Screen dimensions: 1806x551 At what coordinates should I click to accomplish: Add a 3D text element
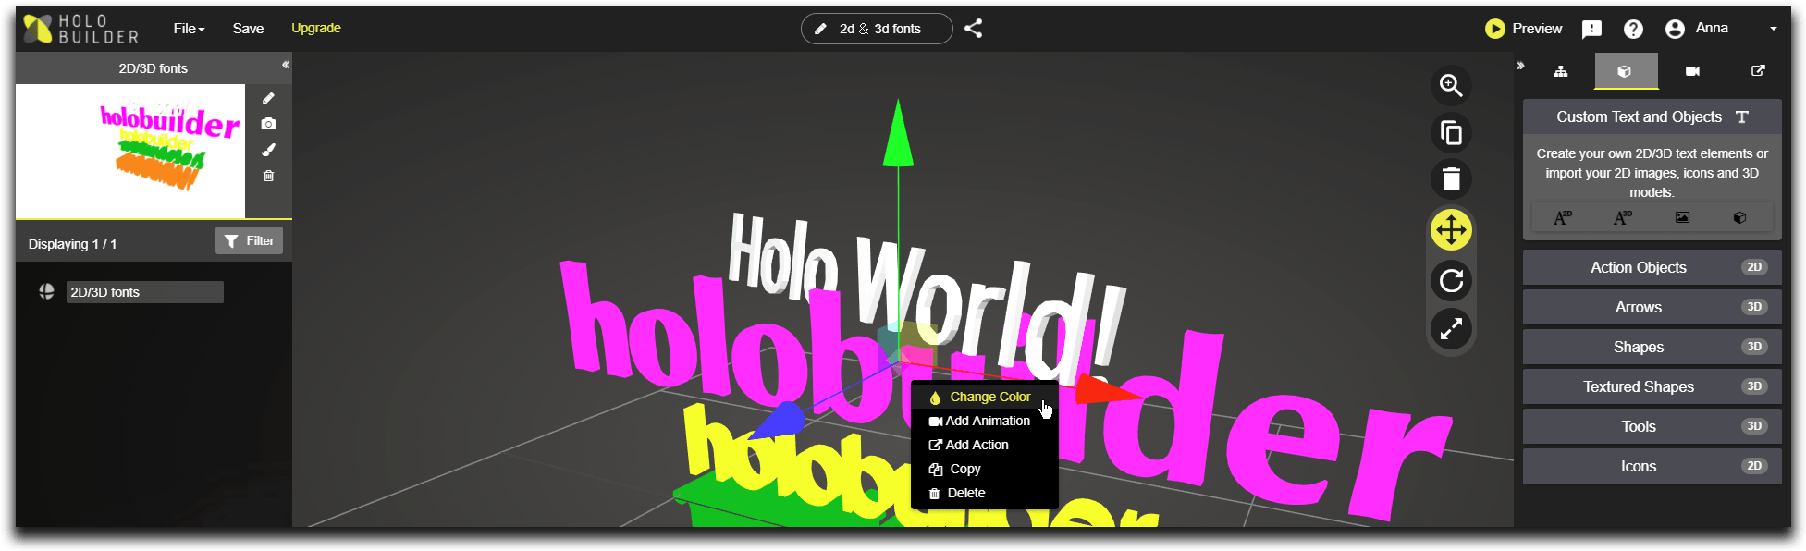click(x=1622, y=218)
